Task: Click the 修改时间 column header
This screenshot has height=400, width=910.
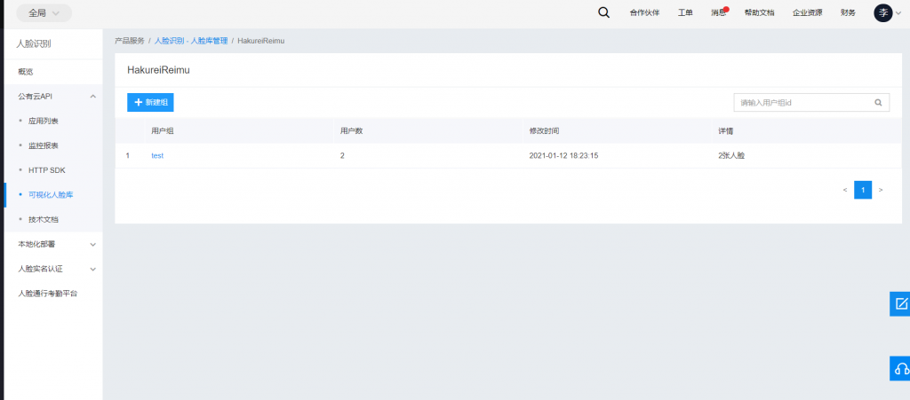Action: pyautogui.click(x=545, y=131)
